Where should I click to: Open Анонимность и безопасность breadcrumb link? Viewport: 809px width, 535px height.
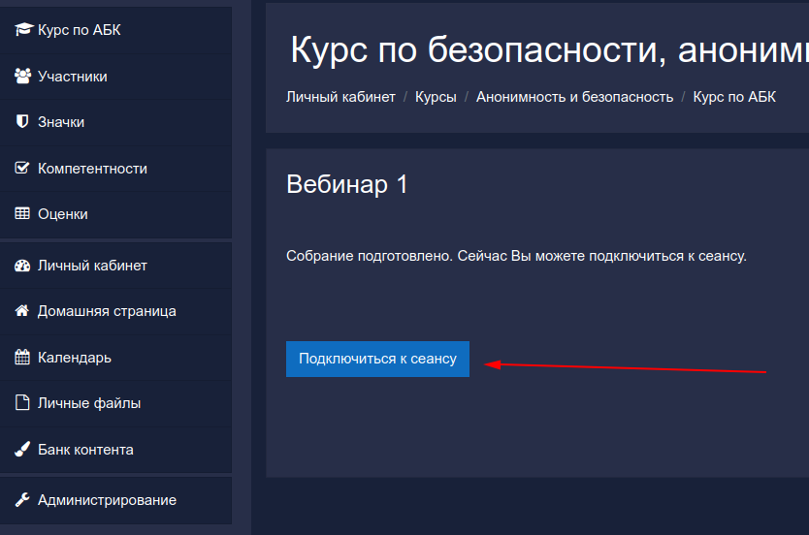tap(575, 97)
